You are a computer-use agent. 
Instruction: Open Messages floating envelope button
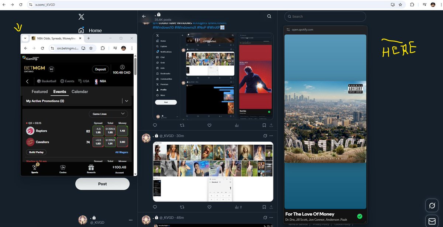432,221
